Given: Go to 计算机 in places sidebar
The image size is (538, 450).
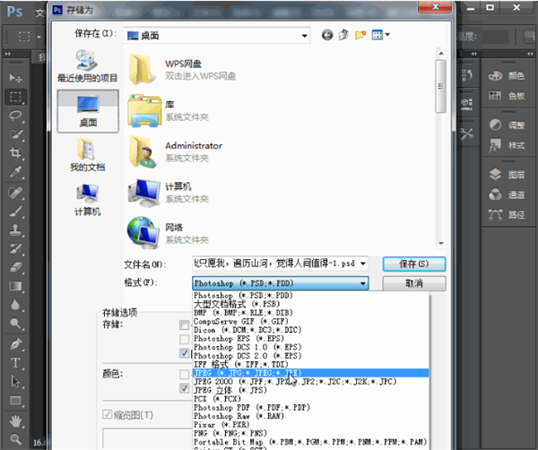Looking at the screenshot, I should point(88,200).
